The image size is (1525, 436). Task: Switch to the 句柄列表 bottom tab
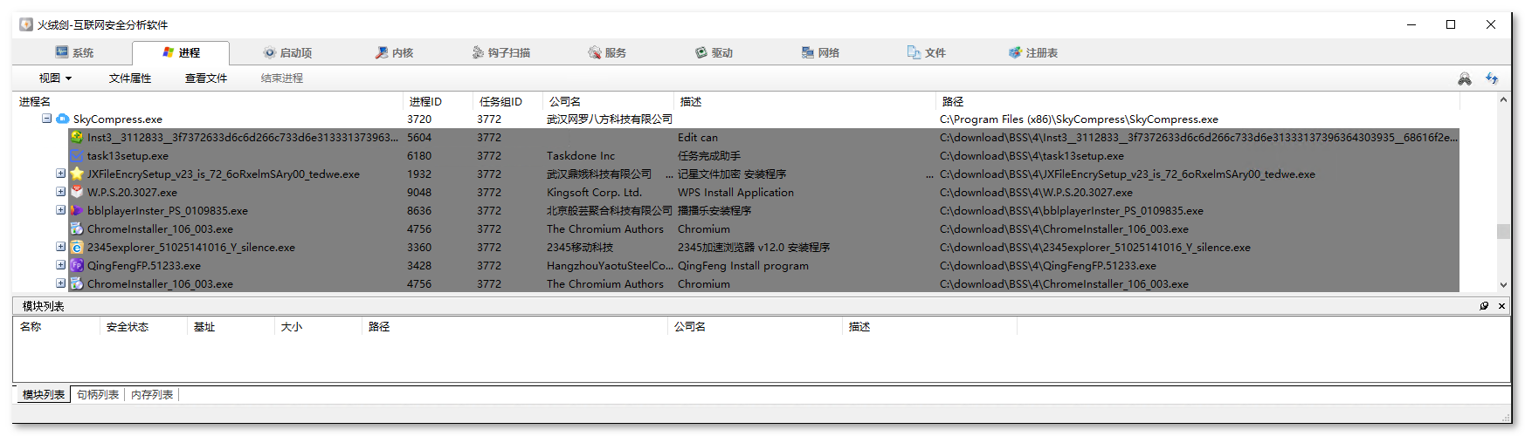click(x=98, y=395)
